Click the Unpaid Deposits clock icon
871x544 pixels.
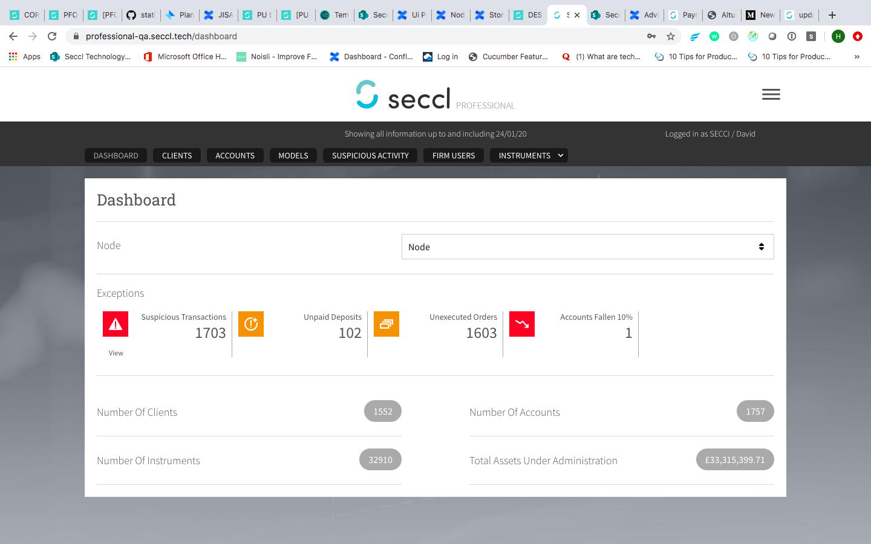coord(251,324)
